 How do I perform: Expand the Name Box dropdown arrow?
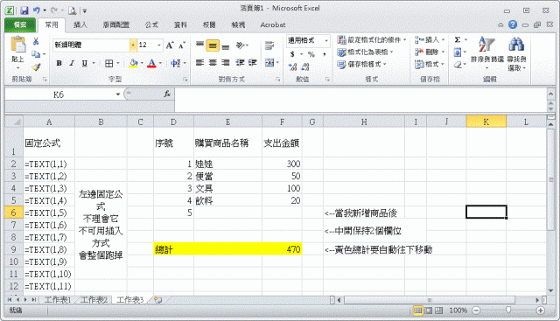pyautogui.click(x=118, y=94)
